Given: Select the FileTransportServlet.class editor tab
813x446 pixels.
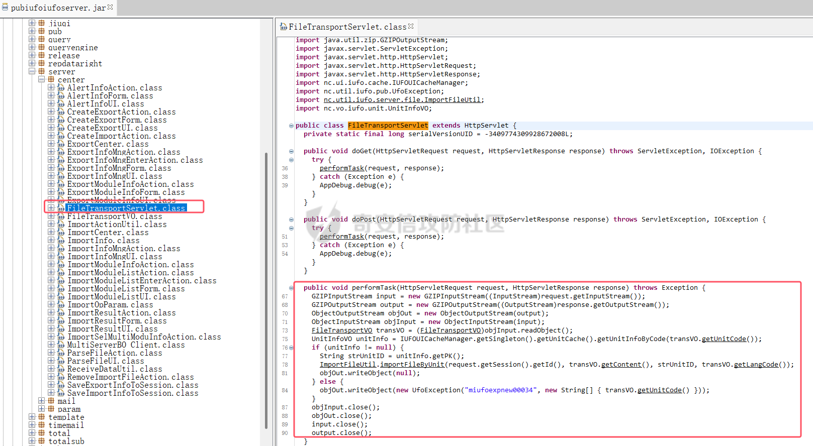Looking at the screenshot, I should point(347,27).
